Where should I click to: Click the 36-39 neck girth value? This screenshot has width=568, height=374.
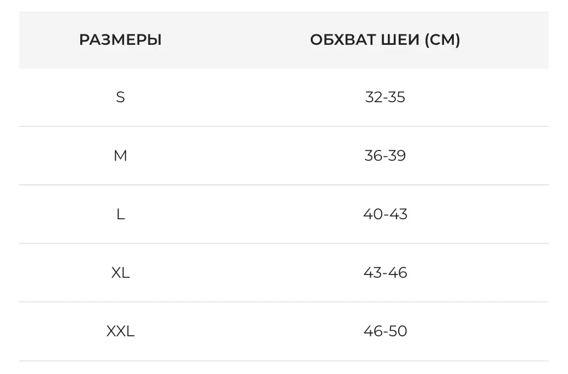click(x=385, y=156)
